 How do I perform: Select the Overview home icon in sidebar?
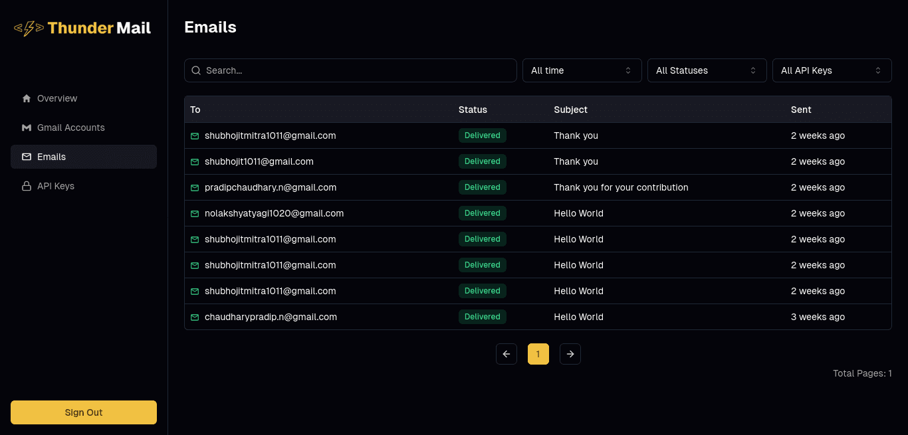[25, 98]
